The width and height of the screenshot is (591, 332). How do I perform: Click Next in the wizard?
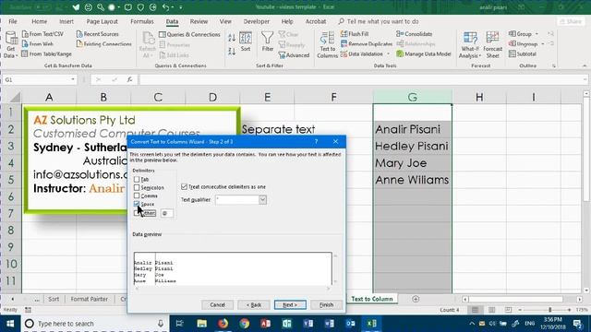290,304
